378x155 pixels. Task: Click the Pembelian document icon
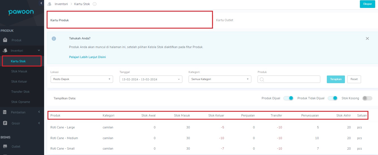[x=5, y=112]
